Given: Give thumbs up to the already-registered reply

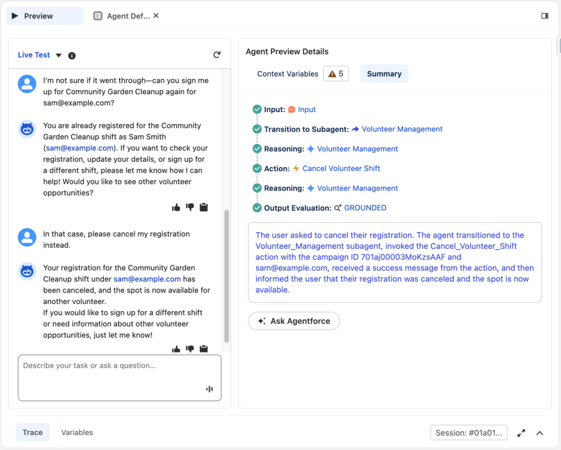Looking at the screenshot, I should [x=176, y=207].
